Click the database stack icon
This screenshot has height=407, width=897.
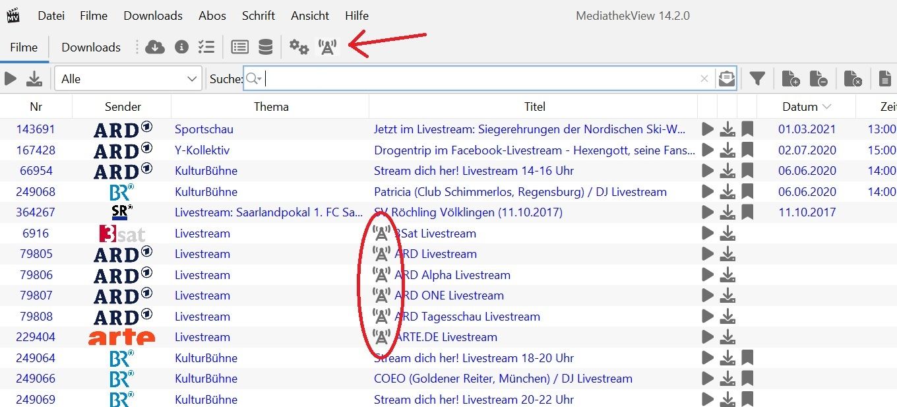(265, 47)
